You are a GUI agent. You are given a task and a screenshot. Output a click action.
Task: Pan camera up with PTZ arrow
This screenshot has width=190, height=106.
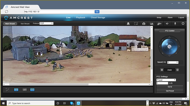point(169,37)
